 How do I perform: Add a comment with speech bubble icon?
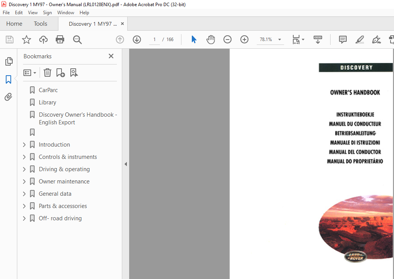coord(343,40)
